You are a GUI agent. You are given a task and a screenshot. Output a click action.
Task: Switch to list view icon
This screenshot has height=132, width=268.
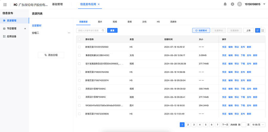[x=258, y=31]
